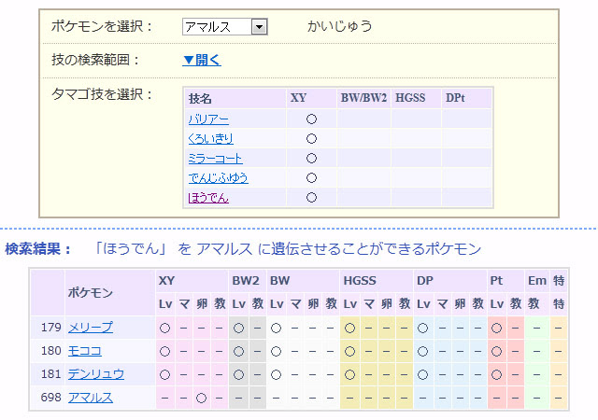Image resolution: width=598 pixels, height=420 pixels.
Task: Click the タマゴ技を選択 label
Action: [x=102, y=94]
